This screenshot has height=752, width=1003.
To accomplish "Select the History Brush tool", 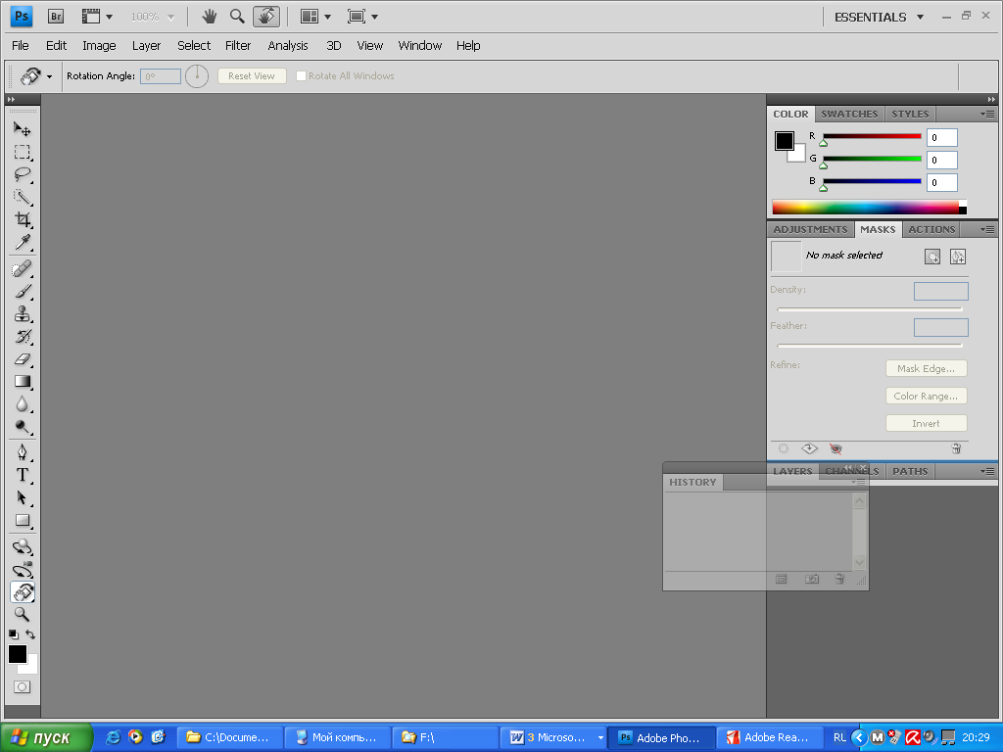I will (x=23, y=336).
